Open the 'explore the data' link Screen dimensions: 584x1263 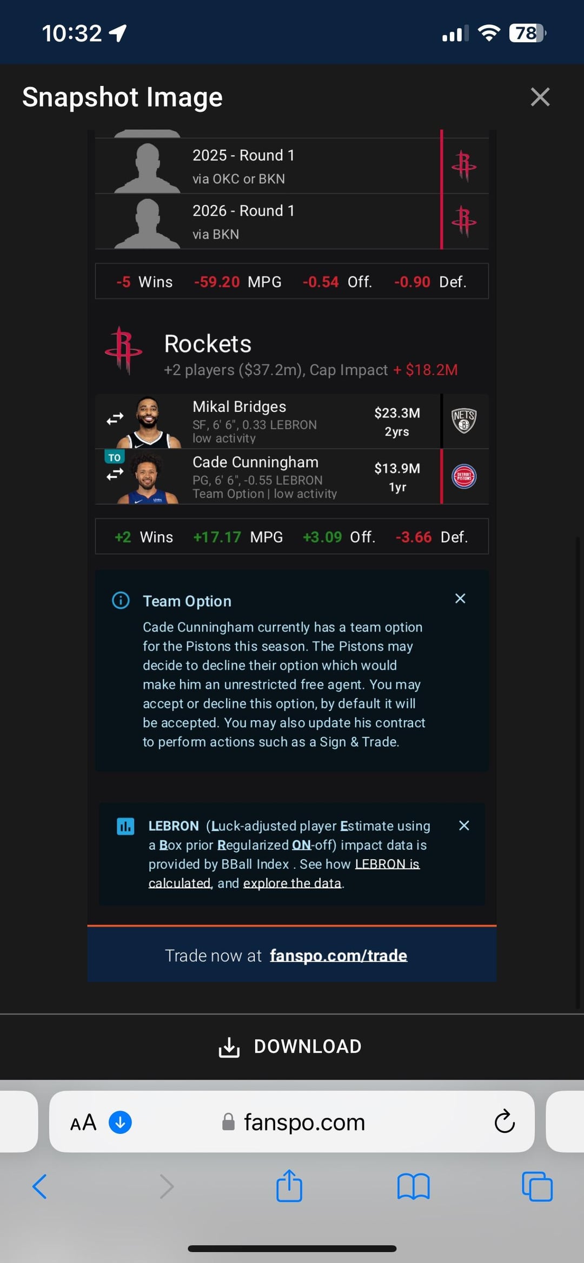pos(292,883)
